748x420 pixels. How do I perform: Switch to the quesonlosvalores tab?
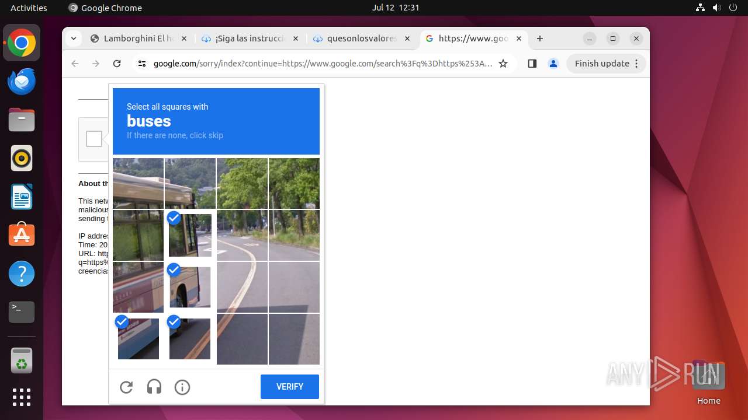(362, 38)
